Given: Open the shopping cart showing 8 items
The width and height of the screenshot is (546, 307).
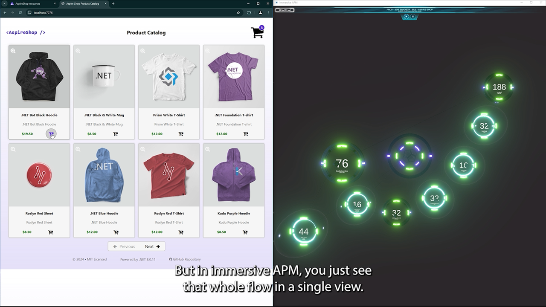Looking at the screenshot, I should coord(257,32).
